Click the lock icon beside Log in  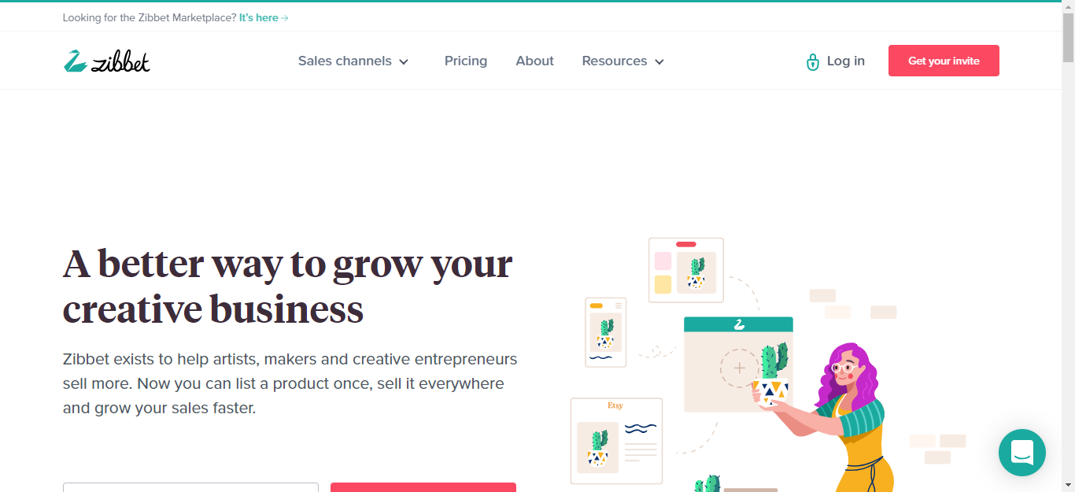[x=813, y=61]
